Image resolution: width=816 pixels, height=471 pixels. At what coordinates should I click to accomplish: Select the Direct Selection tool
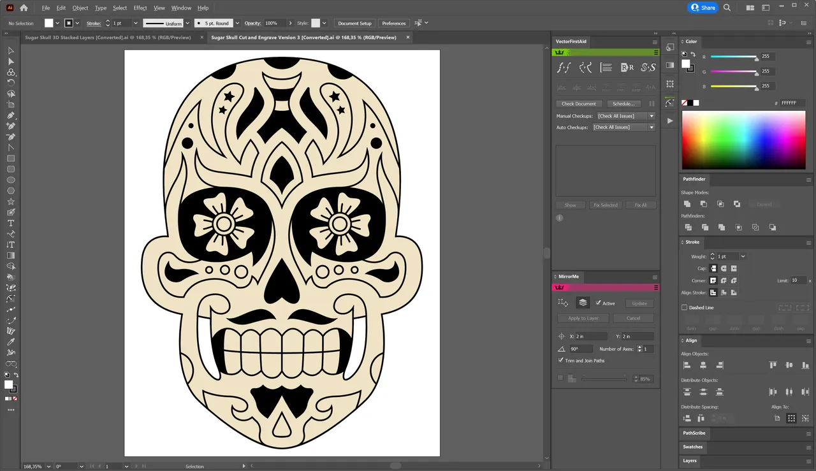point(11,61)
